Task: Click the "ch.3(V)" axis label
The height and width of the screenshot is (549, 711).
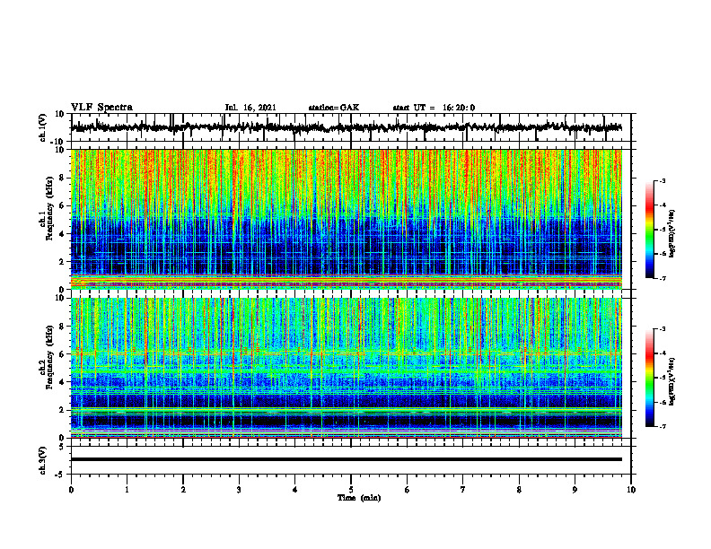Action: click(x=43, y=460)
